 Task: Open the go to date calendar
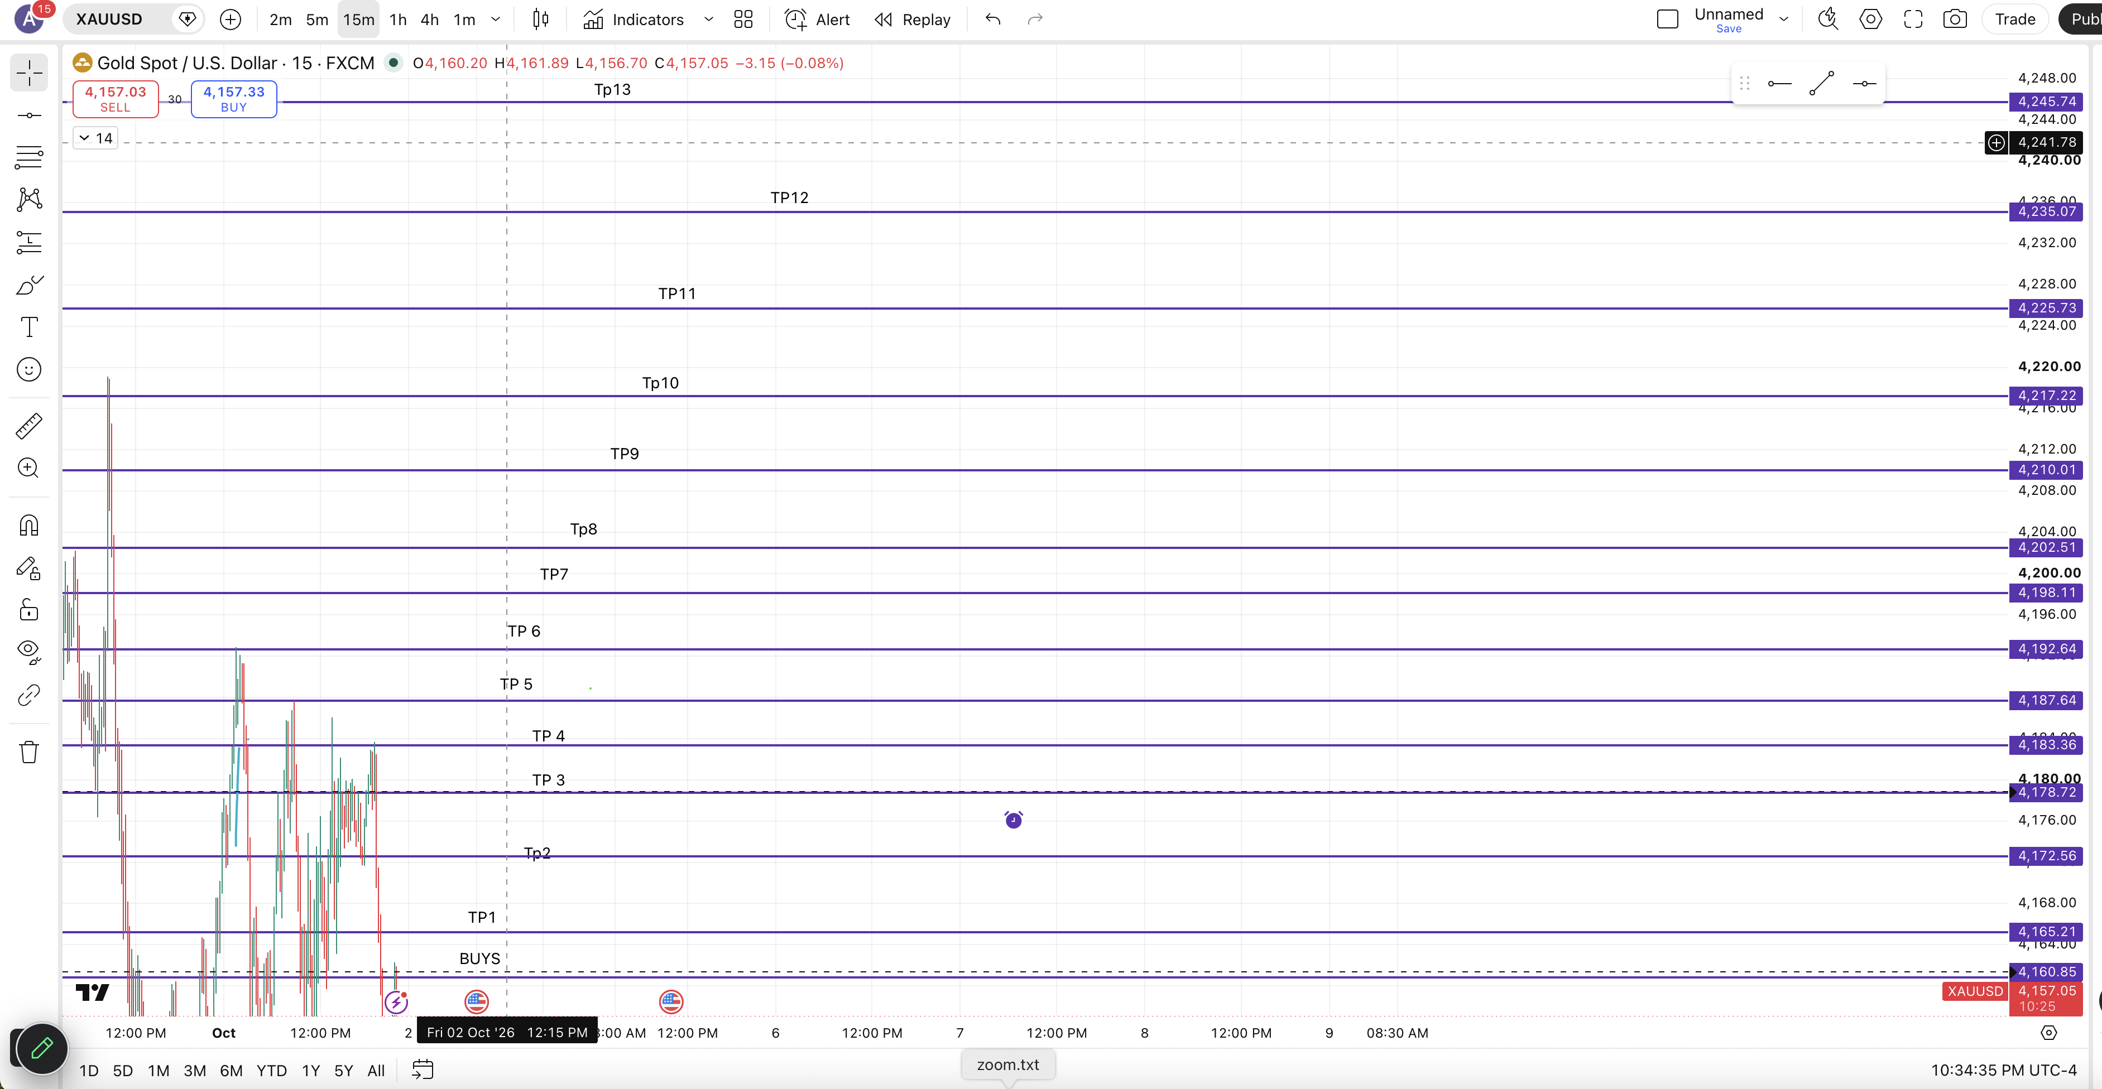(423, 1069)
